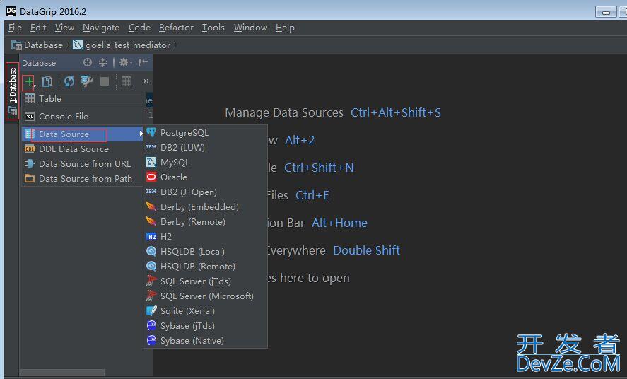
Task: Select SQL Server (jTds) data source
Action: [206, 281]
